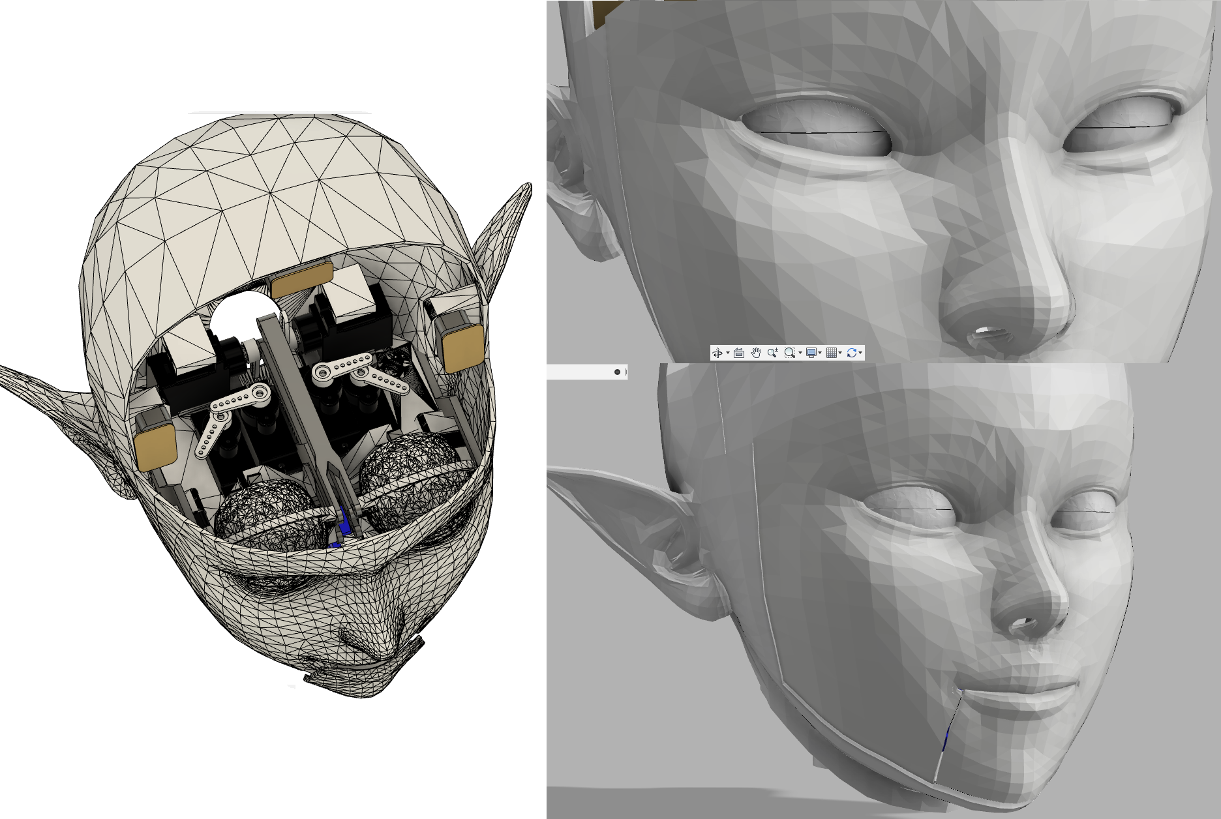Viewport: 1221px width, 819px height.
Task: Click the Look At icon
Action: tap(739, 353)
